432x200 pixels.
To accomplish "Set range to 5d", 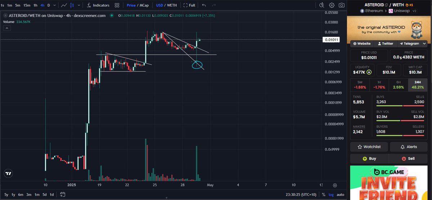I will (45, 195).
